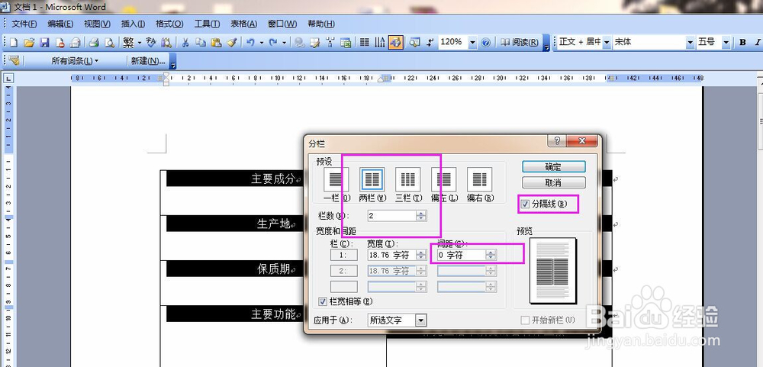Click the Bold B icon
This screenshot has height=367, width=763.
(742, 43)
